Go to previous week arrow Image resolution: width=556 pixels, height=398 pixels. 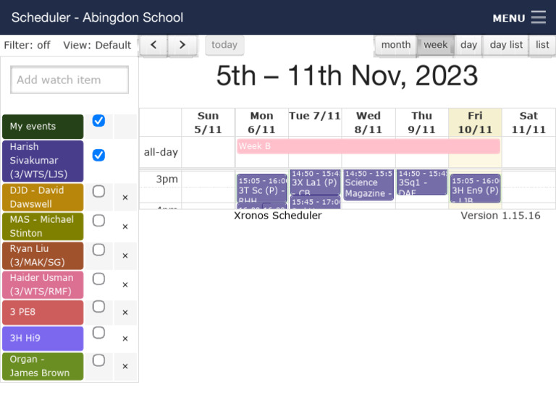pos(153,45)
